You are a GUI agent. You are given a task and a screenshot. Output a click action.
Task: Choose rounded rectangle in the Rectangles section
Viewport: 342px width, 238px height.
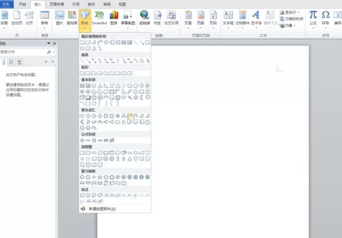(x=88, y=73)
